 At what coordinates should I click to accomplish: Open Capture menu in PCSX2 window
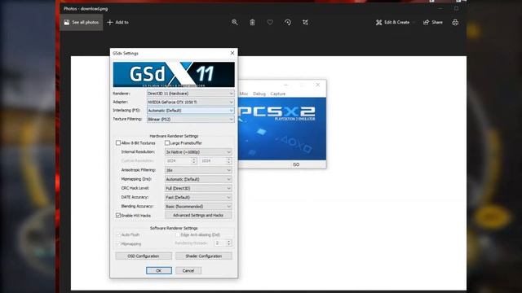[277, 94]
